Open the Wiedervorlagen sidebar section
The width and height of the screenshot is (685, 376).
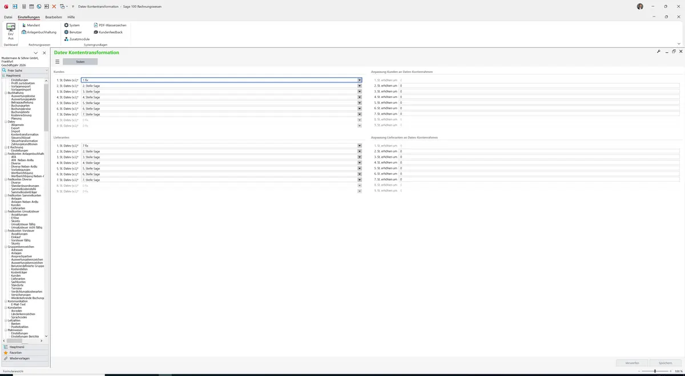point(25,358)
